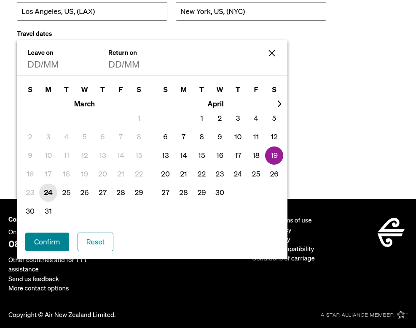
Task: Pick April 9 in the calendar
Action: click(220, 137)
